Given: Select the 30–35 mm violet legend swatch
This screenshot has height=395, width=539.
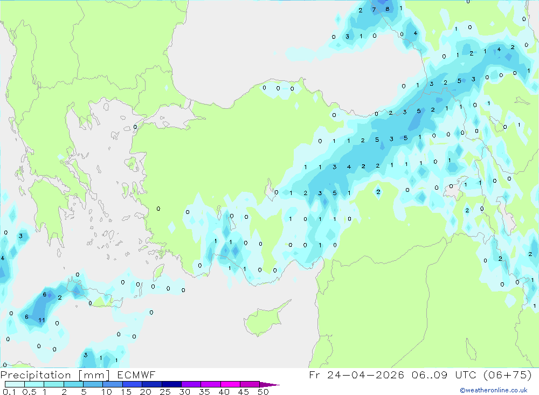Looking at the screenshot, I should tap(191, 384).
